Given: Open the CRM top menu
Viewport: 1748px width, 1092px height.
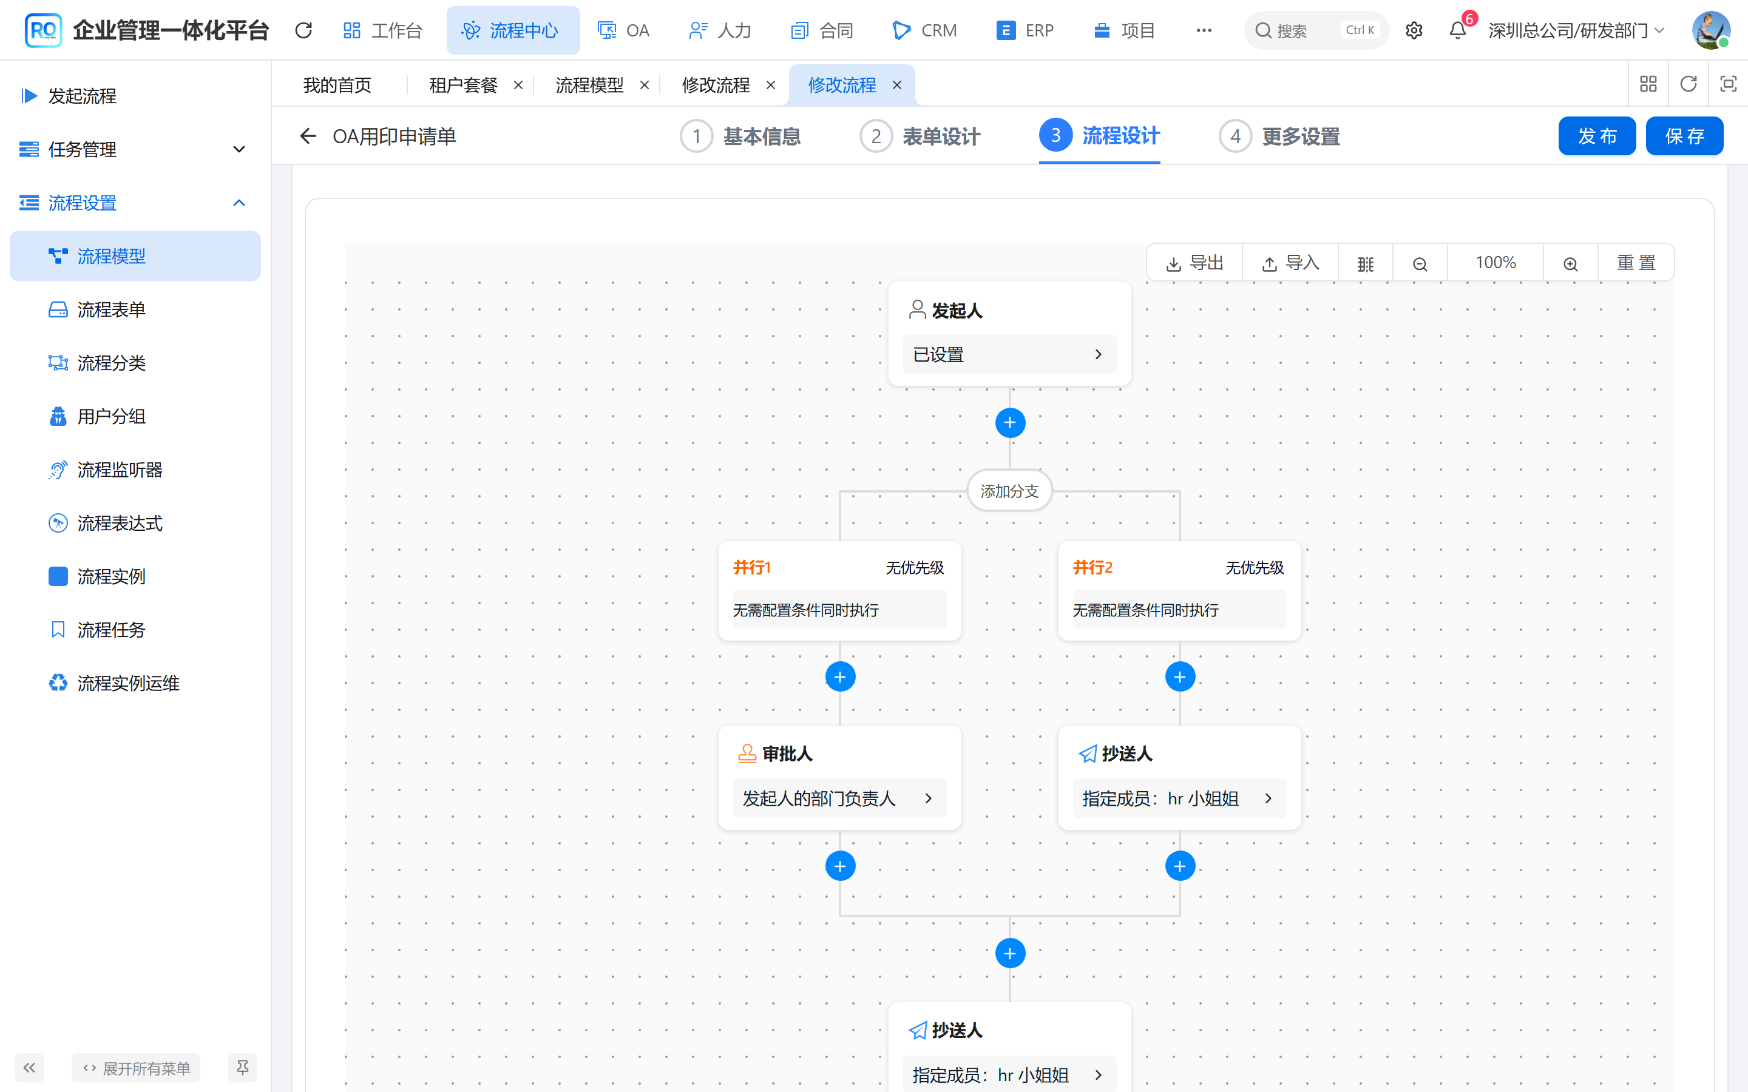Looking at the screenshot, I should point(924,30).
